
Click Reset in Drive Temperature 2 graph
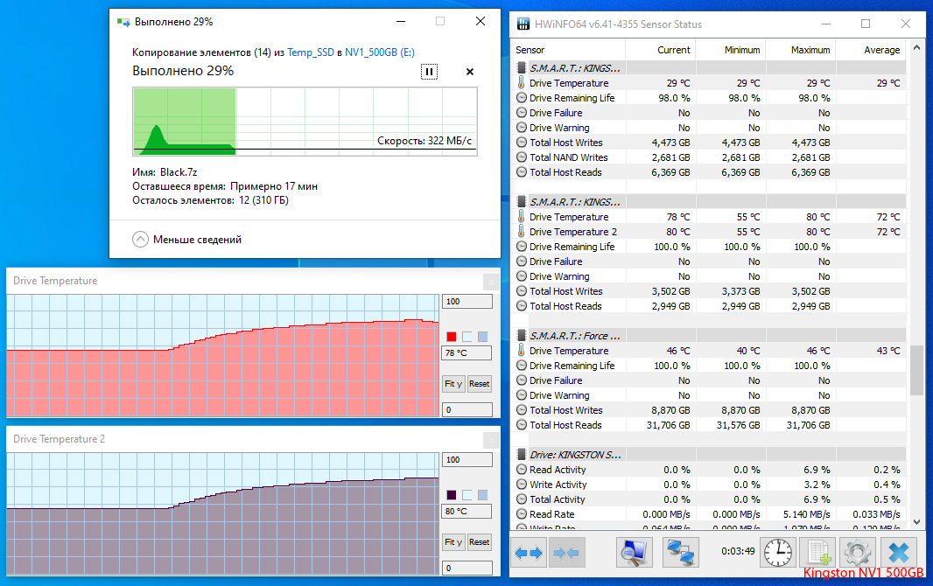coord(479,542)
